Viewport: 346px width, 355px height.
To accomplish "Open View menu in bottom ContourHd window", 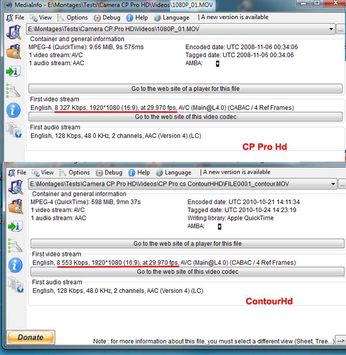I will click(43, 172).
